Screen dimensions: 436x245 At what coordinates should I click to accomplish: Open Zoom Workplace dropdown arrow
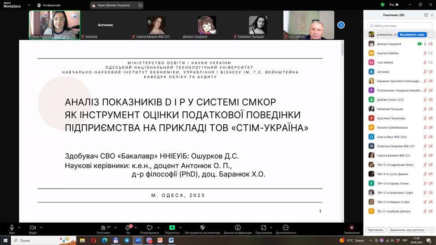tap(29, 5)
